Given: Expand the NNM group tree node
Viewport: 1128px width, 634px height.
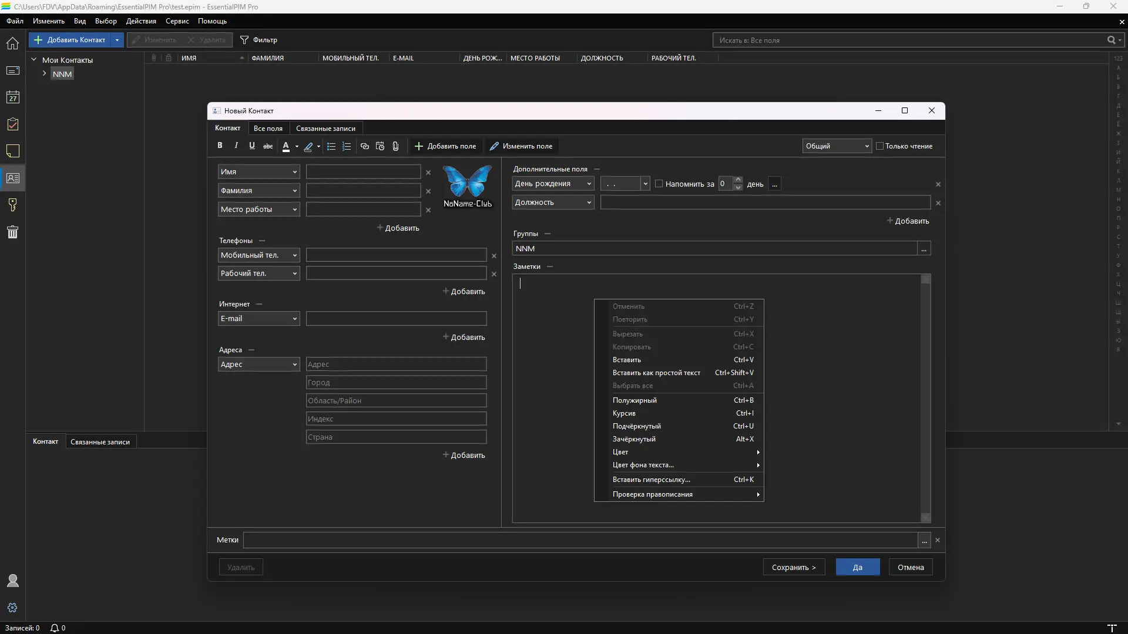Looking at the screenshot, I should [x=44, y=74].
